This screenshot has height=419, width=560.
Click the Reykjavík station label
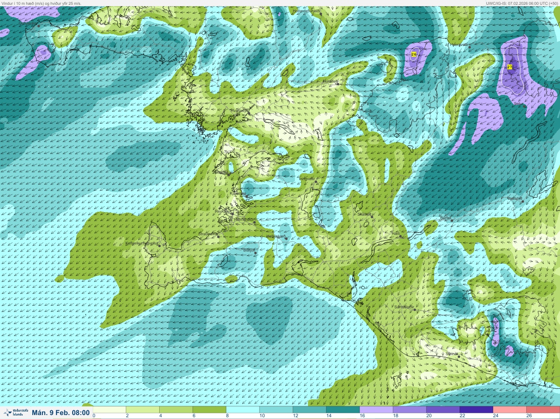coord(223,211)
